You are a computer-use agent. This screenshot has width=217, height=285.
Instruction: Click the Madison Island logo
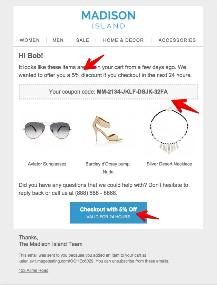coord(108,20)
